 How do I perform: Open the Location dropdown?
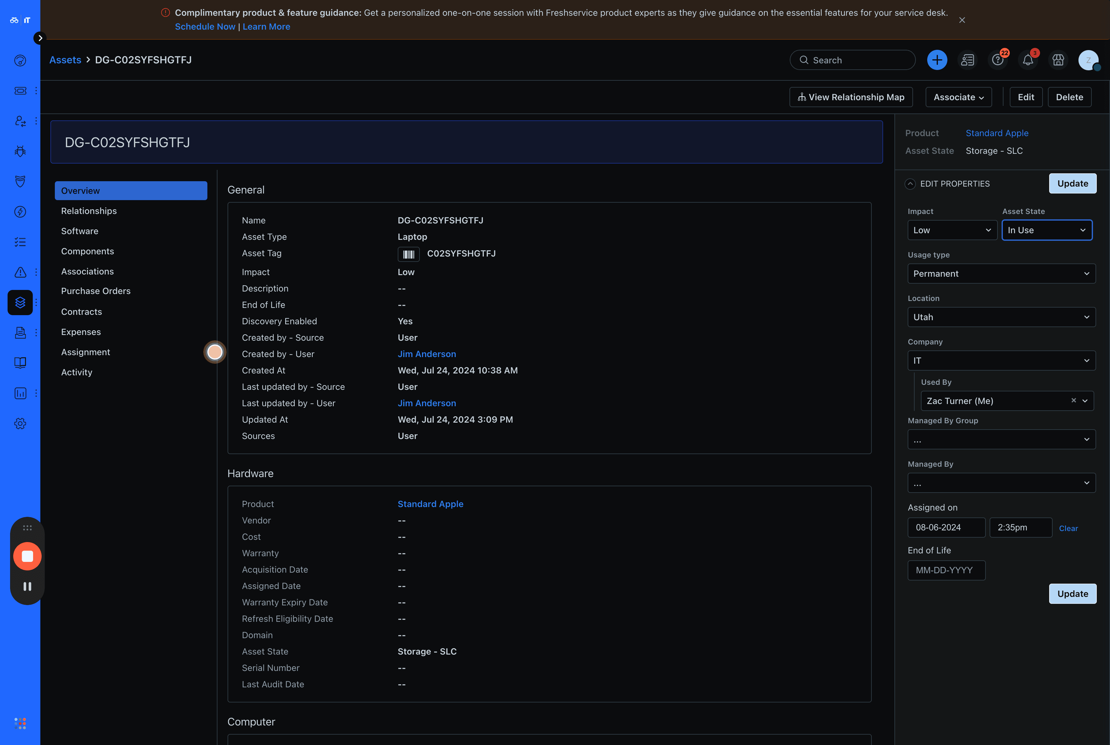tap(1001, 317)
